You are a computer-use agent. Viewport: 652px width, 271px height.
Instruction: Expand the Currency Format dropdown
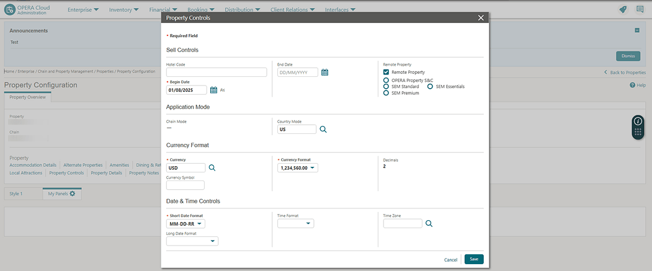tap(298, 167)
